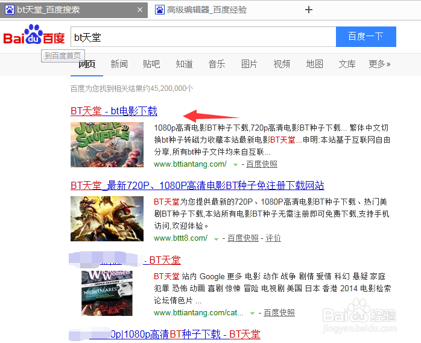Expand dropdown arrow beside www.bttiantang.com/cat...
This screenshot has height=343, width=421.
(252, 314)
